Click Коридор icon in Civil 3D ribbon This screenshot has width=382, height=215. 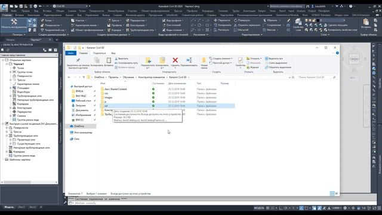pos(109,30)
